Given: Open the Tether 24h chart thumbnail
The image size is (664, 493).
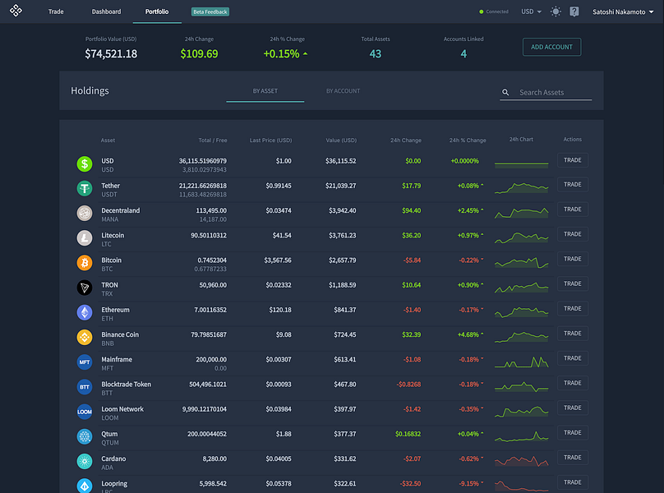Looking at the screenshot, I should (521, 188).
